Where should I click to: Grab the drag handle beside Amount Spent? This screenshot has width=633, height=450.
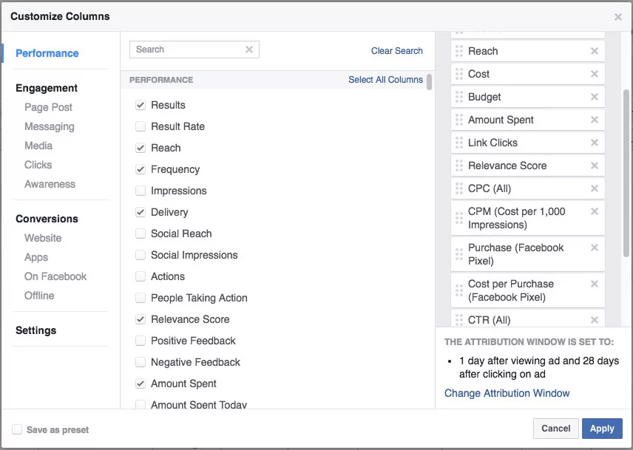pyautogui.click(x=459, y=120)
